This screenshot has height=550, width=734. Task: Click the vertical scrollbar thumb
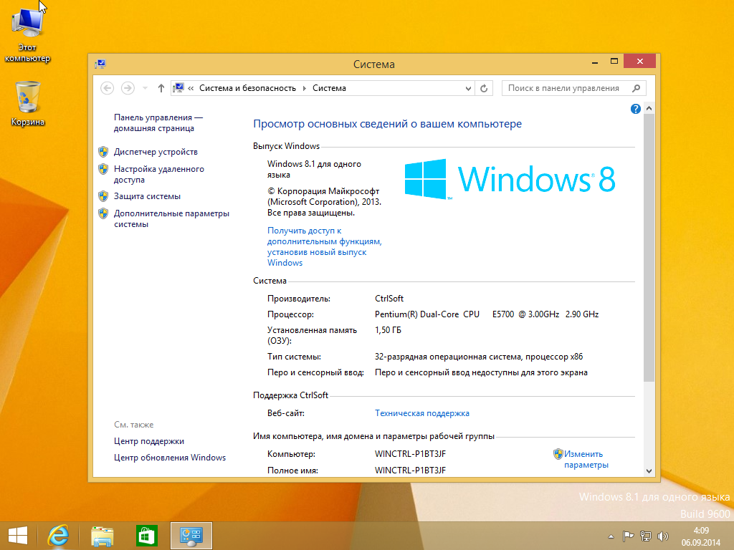click(x=649, y=247)
